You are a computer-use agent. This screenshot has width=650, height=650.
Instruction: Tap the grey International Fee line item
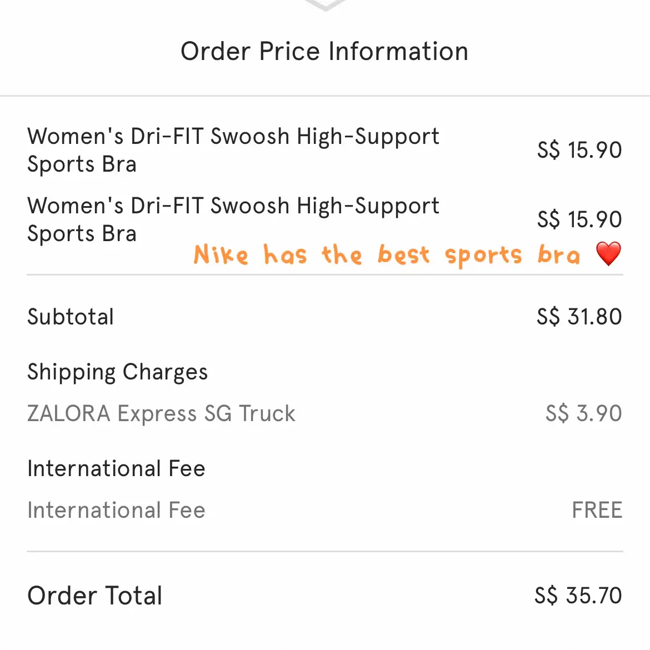coord(116,510)
